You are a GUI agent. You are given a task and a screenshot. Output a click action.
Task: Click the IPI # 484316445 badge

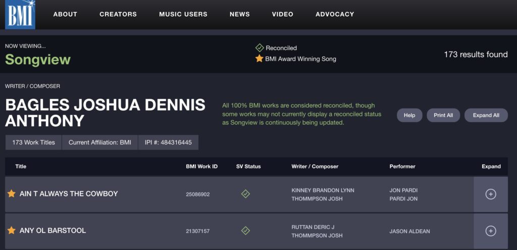(168, 142)
